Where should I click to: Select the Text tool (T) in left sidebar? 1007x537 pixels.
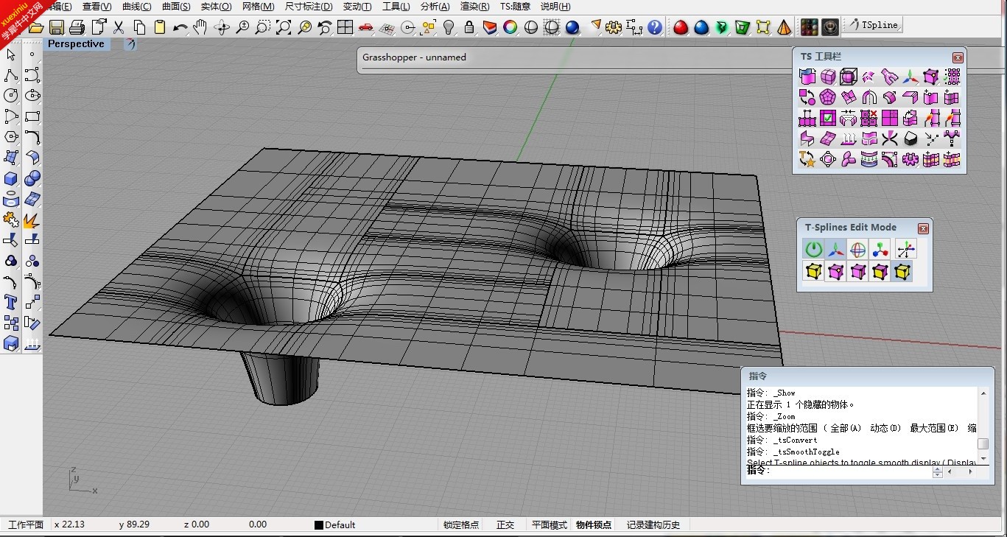coord(11,302)
